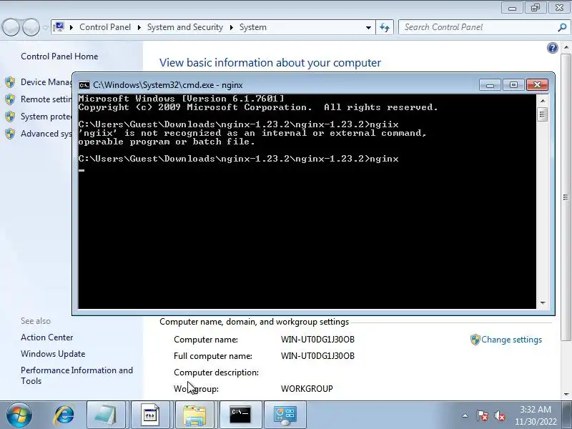The height and width of the screenshot is (429, 572).
Task: Click the shield icon beside Device Manager
Action: pyautogui.click(x=10, y=82)
